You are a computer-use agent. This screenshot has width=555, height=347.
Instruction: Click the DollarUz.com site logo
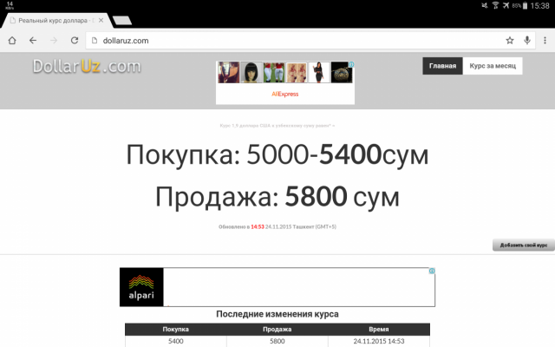(x=87, y=66)
